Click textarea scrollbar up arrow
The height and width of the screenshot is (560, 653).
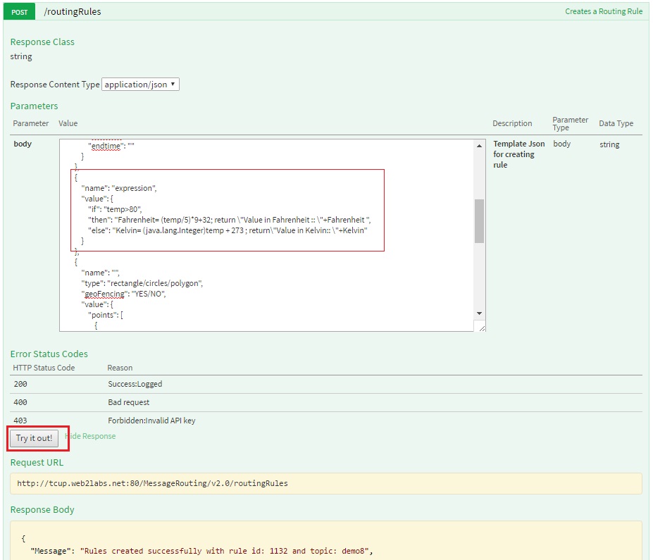click(479, 146)
